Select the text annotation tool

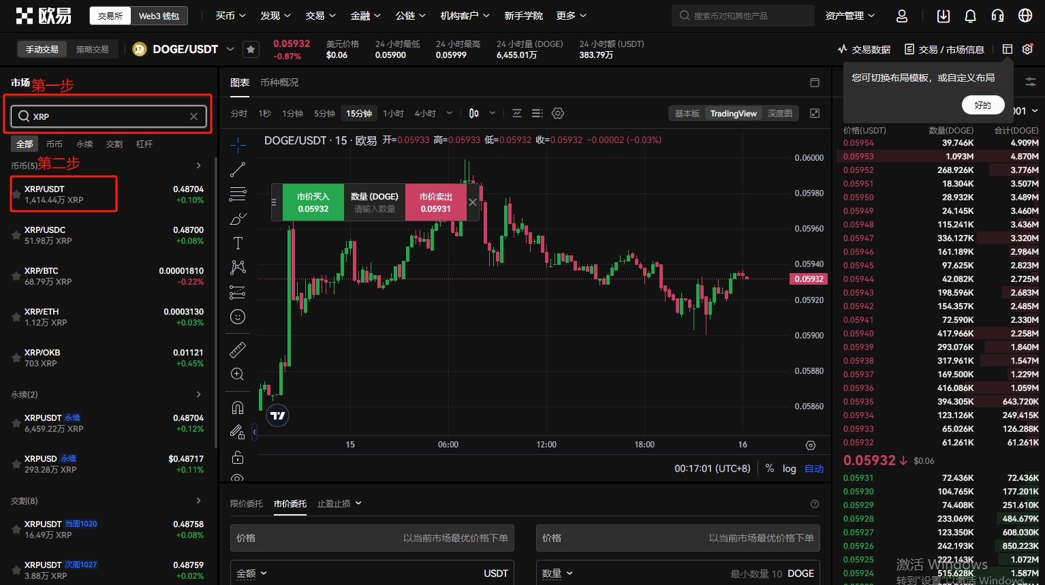(238, 243)
